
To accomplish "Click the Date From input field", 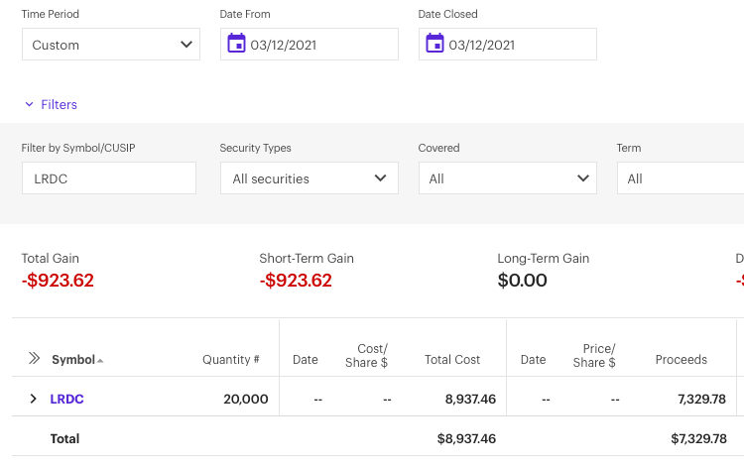I will pos(319,45).
